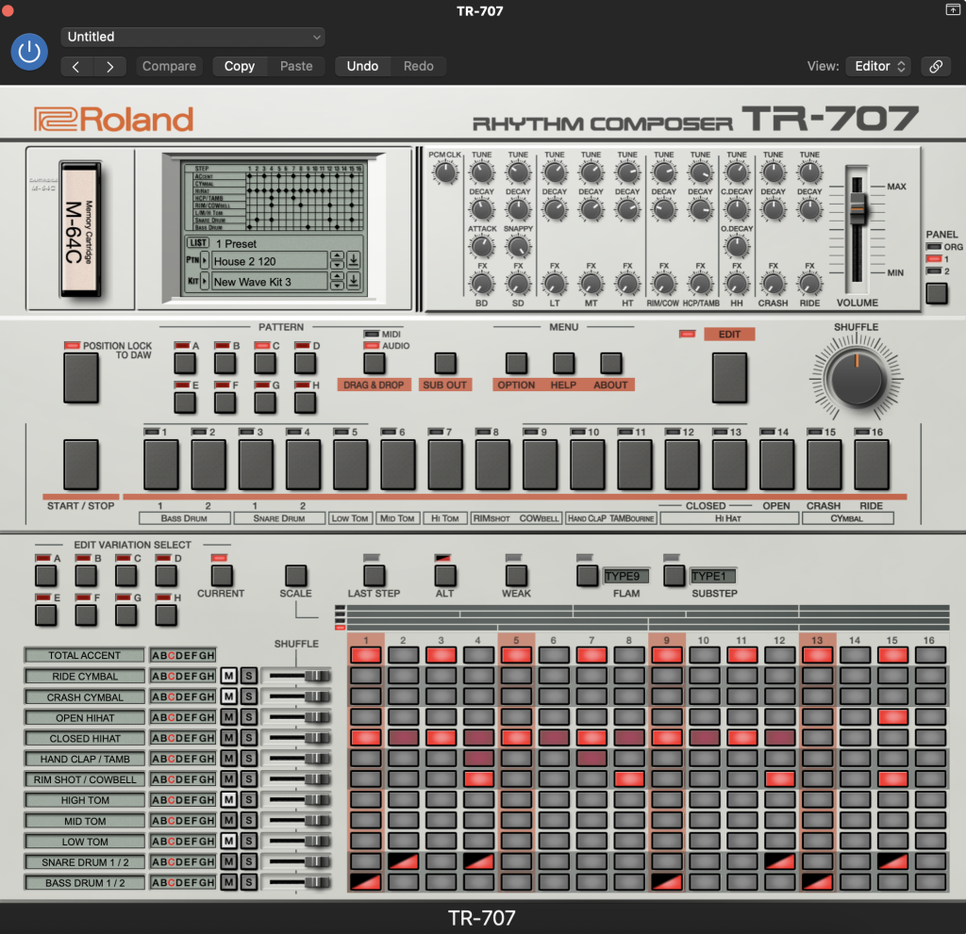Adjust the Crash FX knob
Image resolution: width=966 pixels, height=934 pixels.
pos(773,284)
